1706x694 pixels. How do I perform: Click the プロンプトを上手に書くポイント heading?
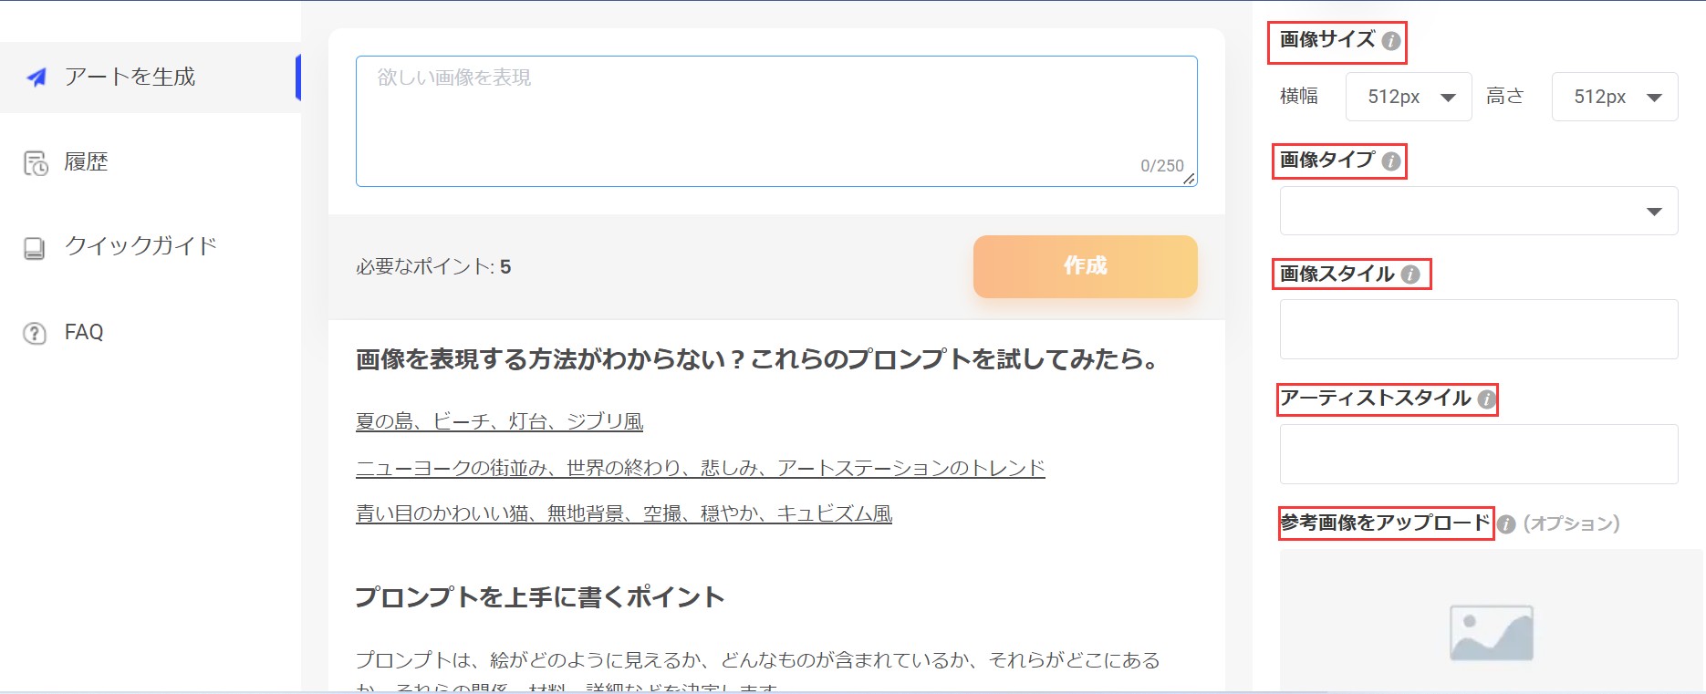(x=540, y=597)
